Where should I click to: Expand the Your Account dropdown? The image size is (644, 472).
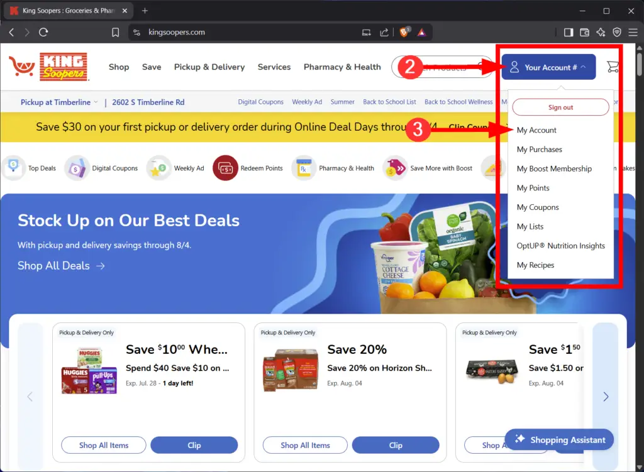pos(548,67)
